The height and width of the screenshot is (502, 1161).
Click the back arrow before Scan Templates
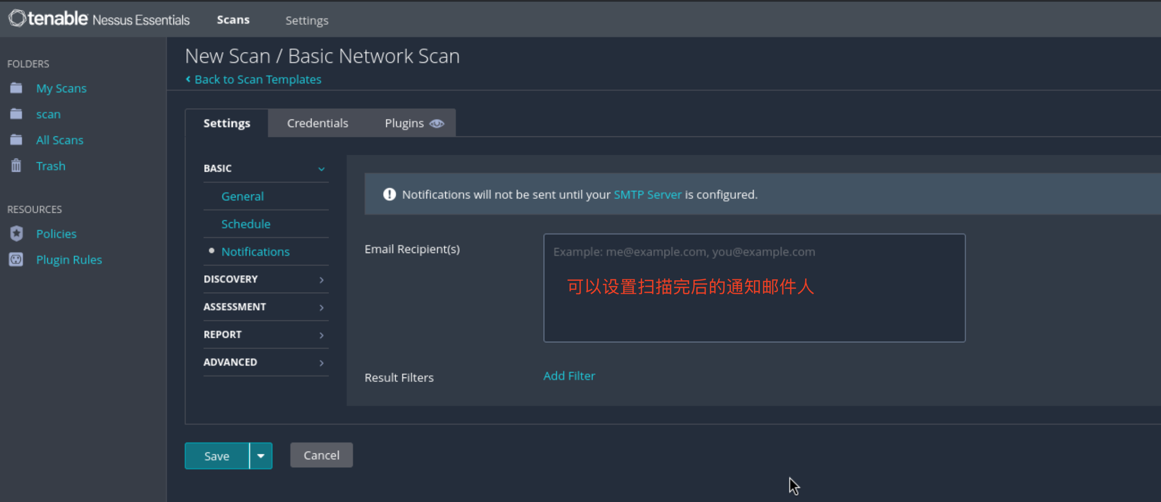pyautogui.click(x=188, y=79)
